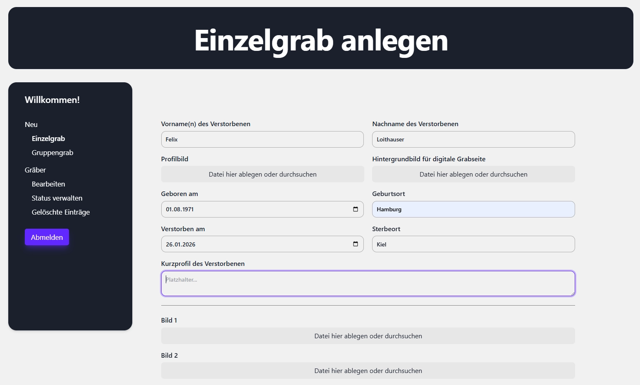Focus the Vorname field containing Felix
The height and width of the screenshot is (385, 640).
[x=263, y=139]
